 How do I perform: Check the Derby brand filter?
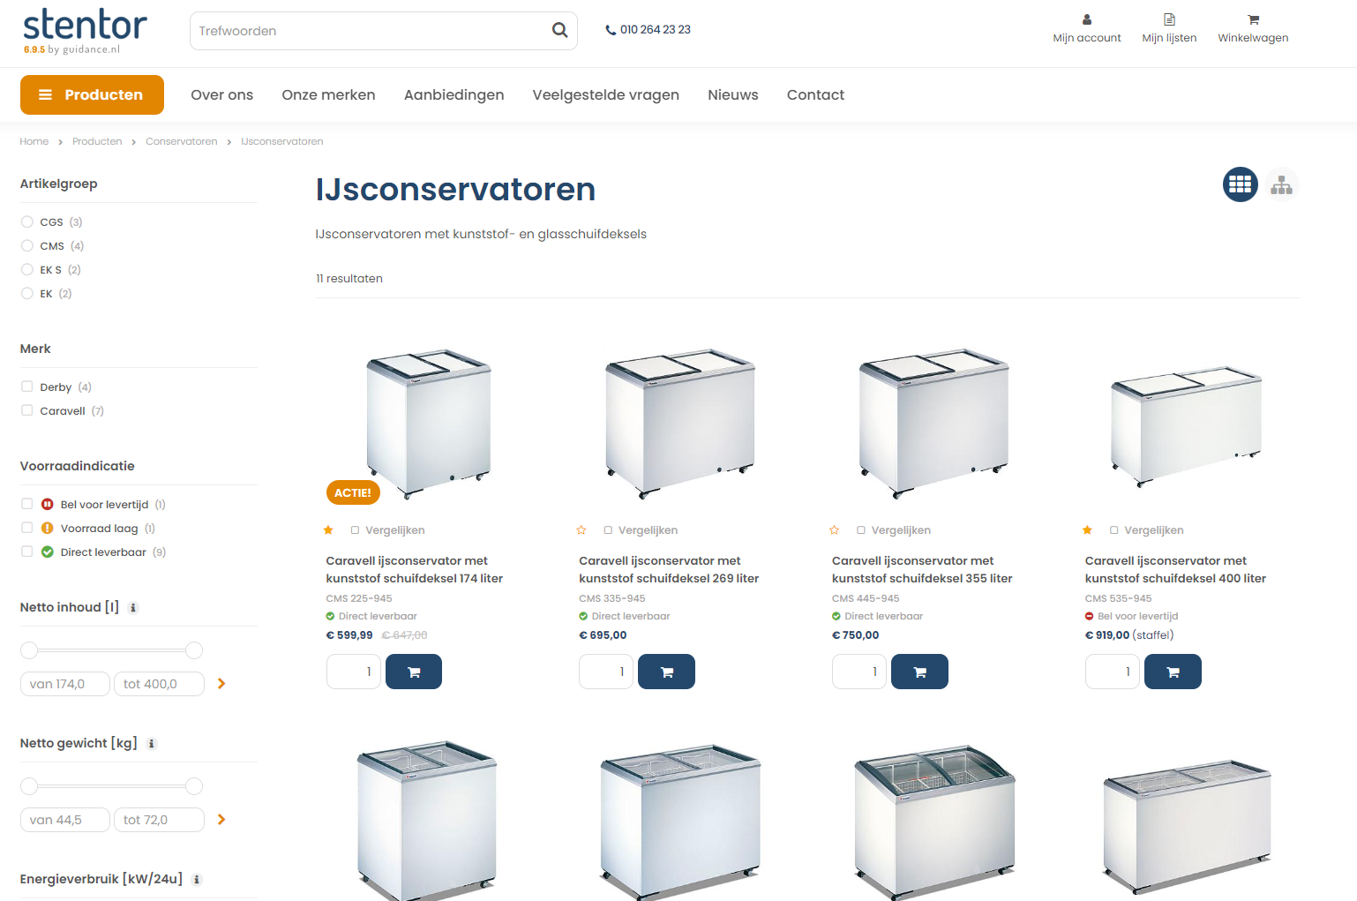[27, 387]
